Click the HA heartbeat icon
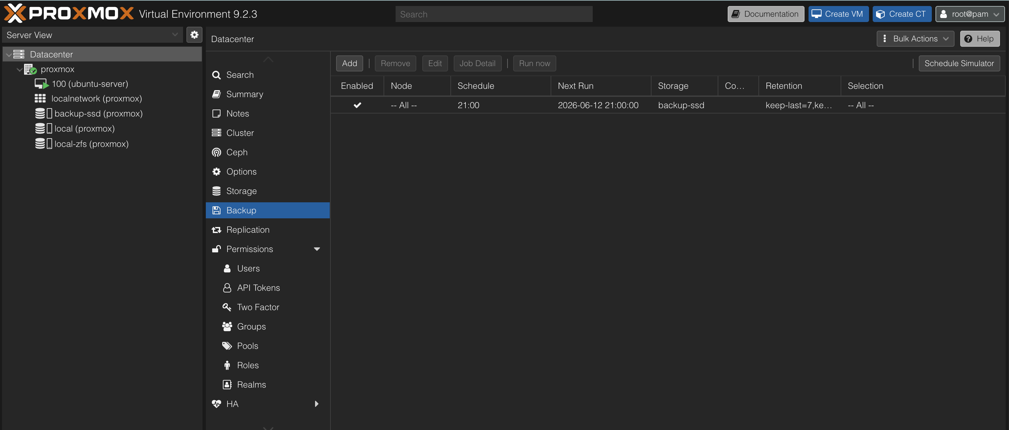The image size is (1009, 430). pos(216,404)
